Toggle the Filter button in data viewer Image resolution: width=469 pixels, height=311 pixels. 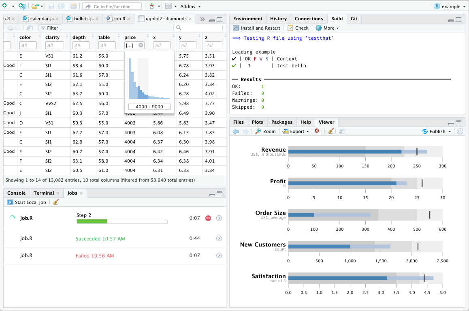(49, 28)
